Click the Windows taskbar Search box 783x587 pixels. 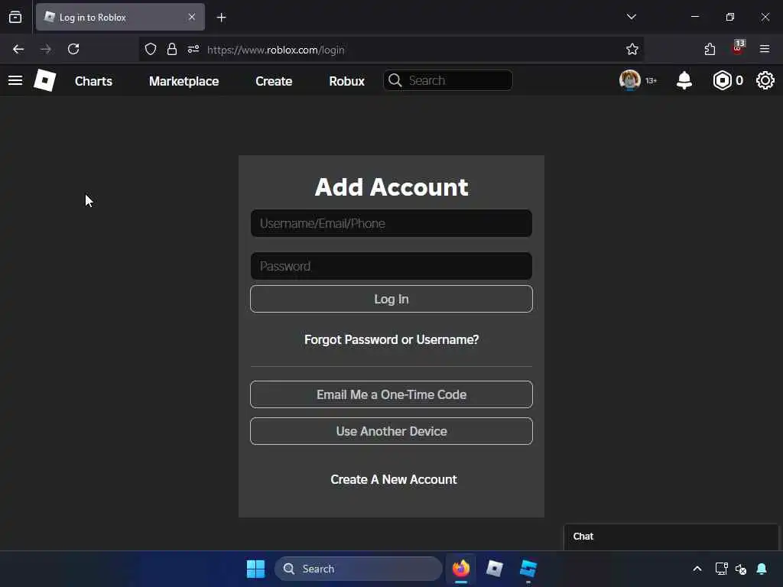click(359, 569)
